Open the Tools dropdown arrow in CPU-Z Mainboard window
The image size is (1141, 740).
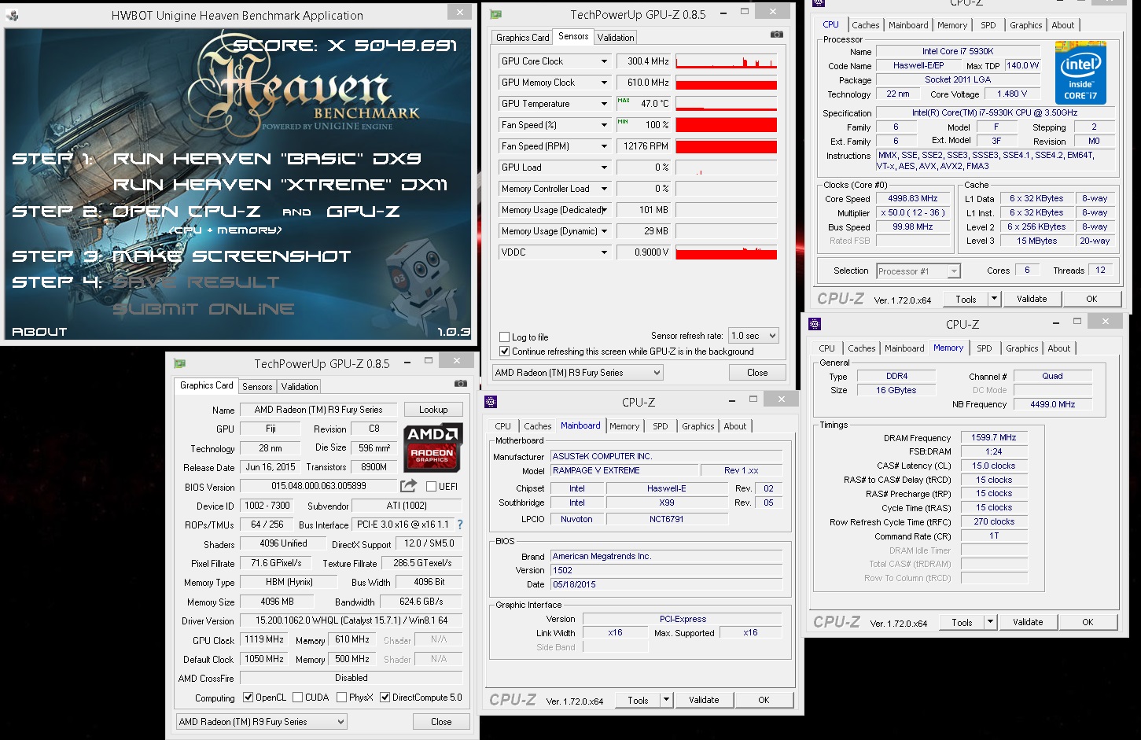coord(666,700)
